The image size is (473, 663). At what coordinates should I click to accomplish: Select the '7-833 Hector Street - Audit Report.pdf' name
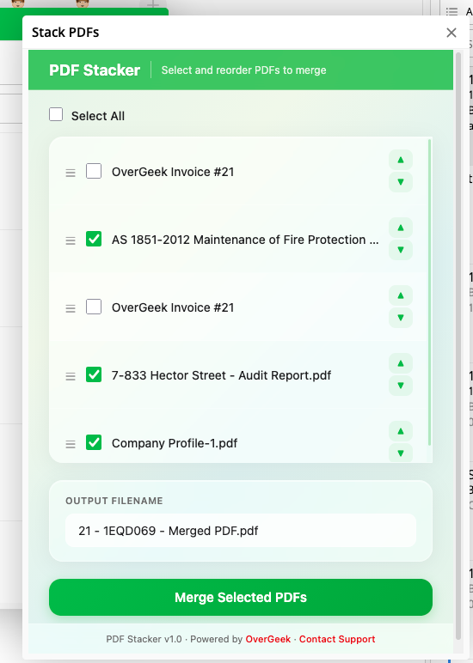click(x=221, y=375)
